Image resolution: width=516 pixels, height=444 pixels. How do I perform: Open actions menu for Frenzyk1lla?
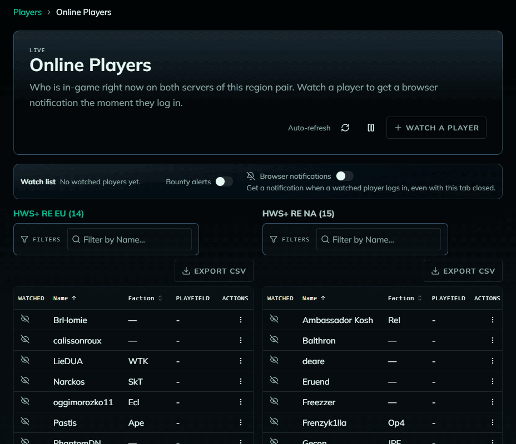tap(493, 422)
